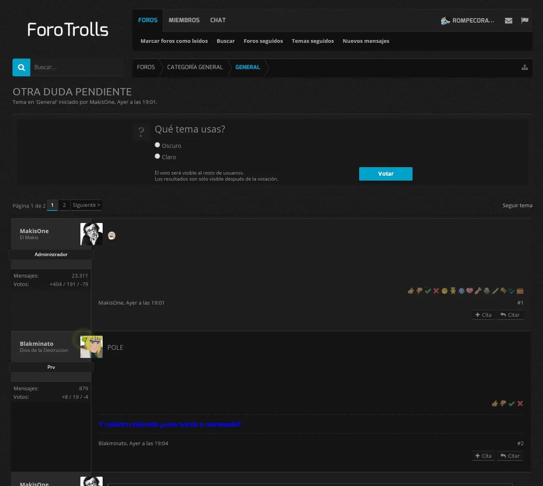Viewport: 543px width, 486px height.
Task: Open the MIEMBROS tab
Action: tap(184, 20)
